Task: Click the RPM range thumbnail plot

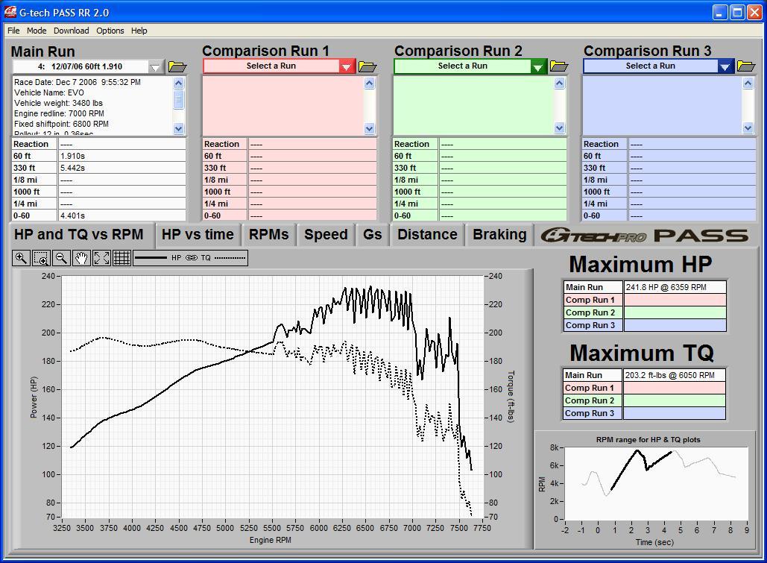Action: 656,483
